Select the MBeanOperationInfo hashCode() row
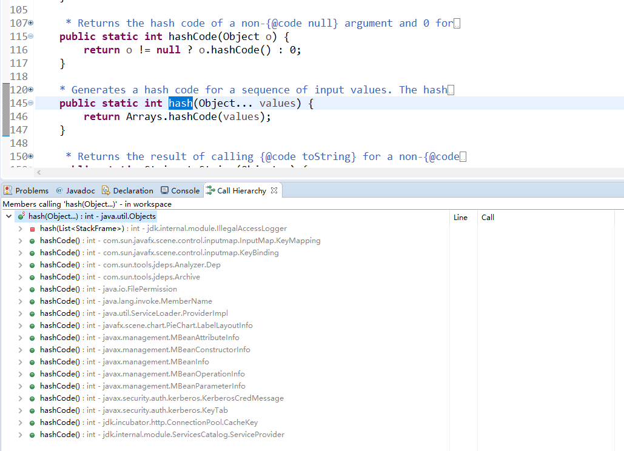Viewport: 624px width, 451px height. [x=137, y=374]
